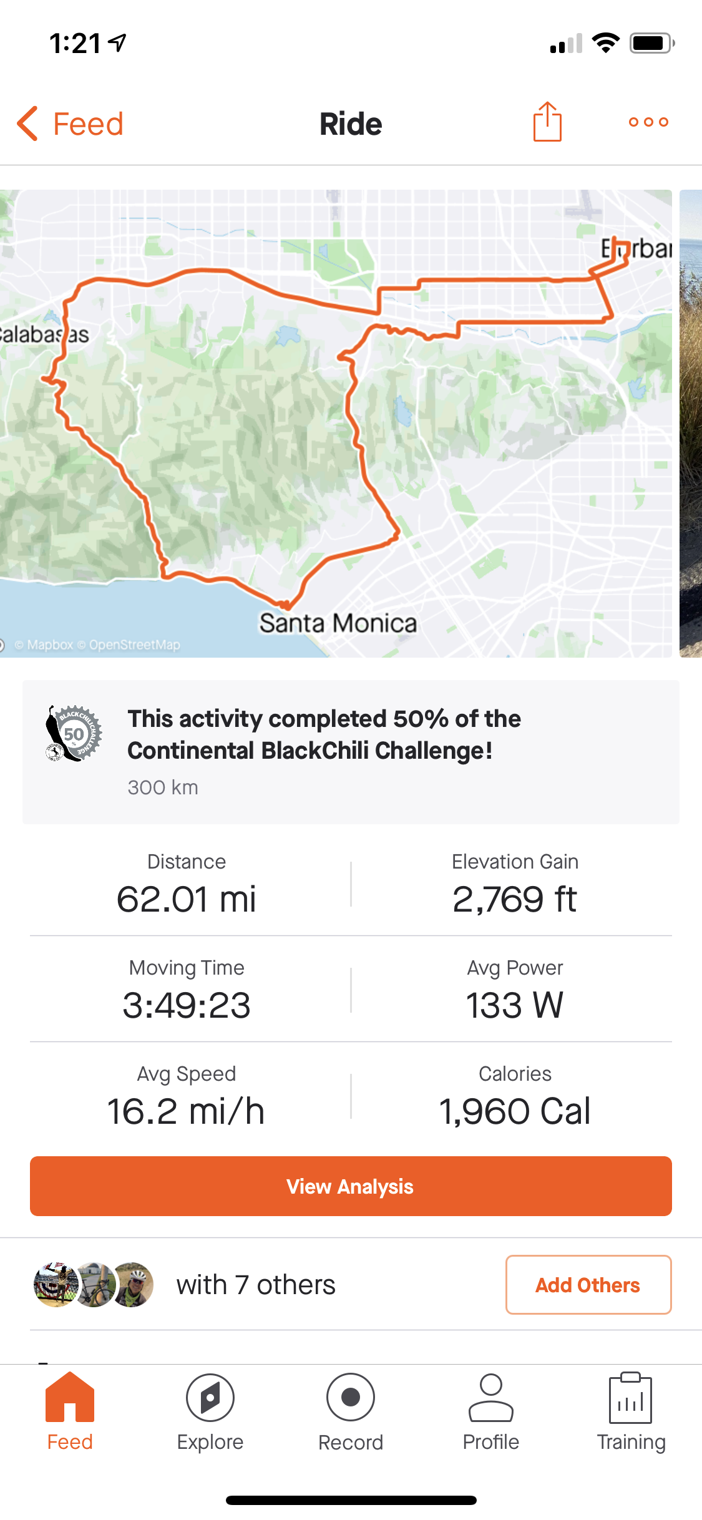
Task: Tap the BlackChili Challenge badge icon
Action: pyautogui.click(x=74, y=734)
